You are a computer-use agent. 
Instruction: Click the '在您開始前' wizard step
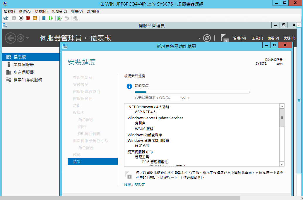tap(83, 77)
